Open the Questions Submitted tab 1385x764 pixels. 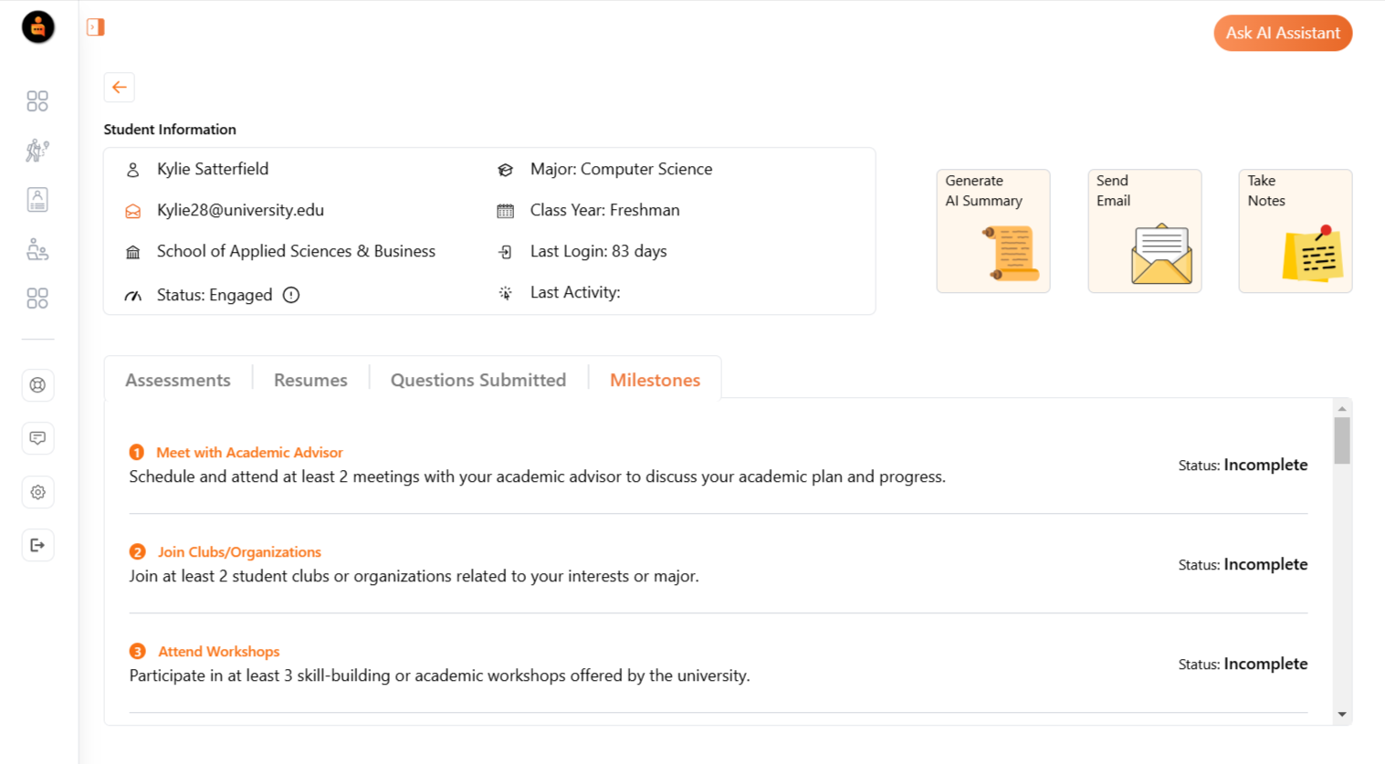coord(477,380)
